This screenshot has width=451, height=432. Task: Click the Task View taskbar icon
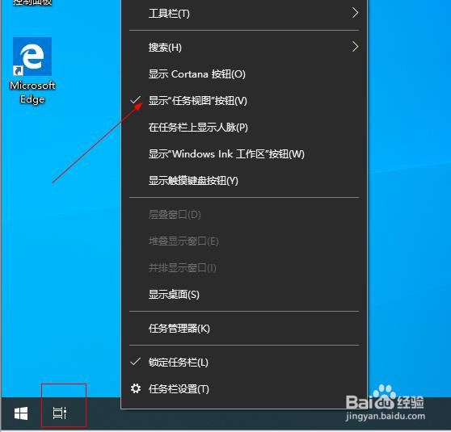tap(60, 413)
